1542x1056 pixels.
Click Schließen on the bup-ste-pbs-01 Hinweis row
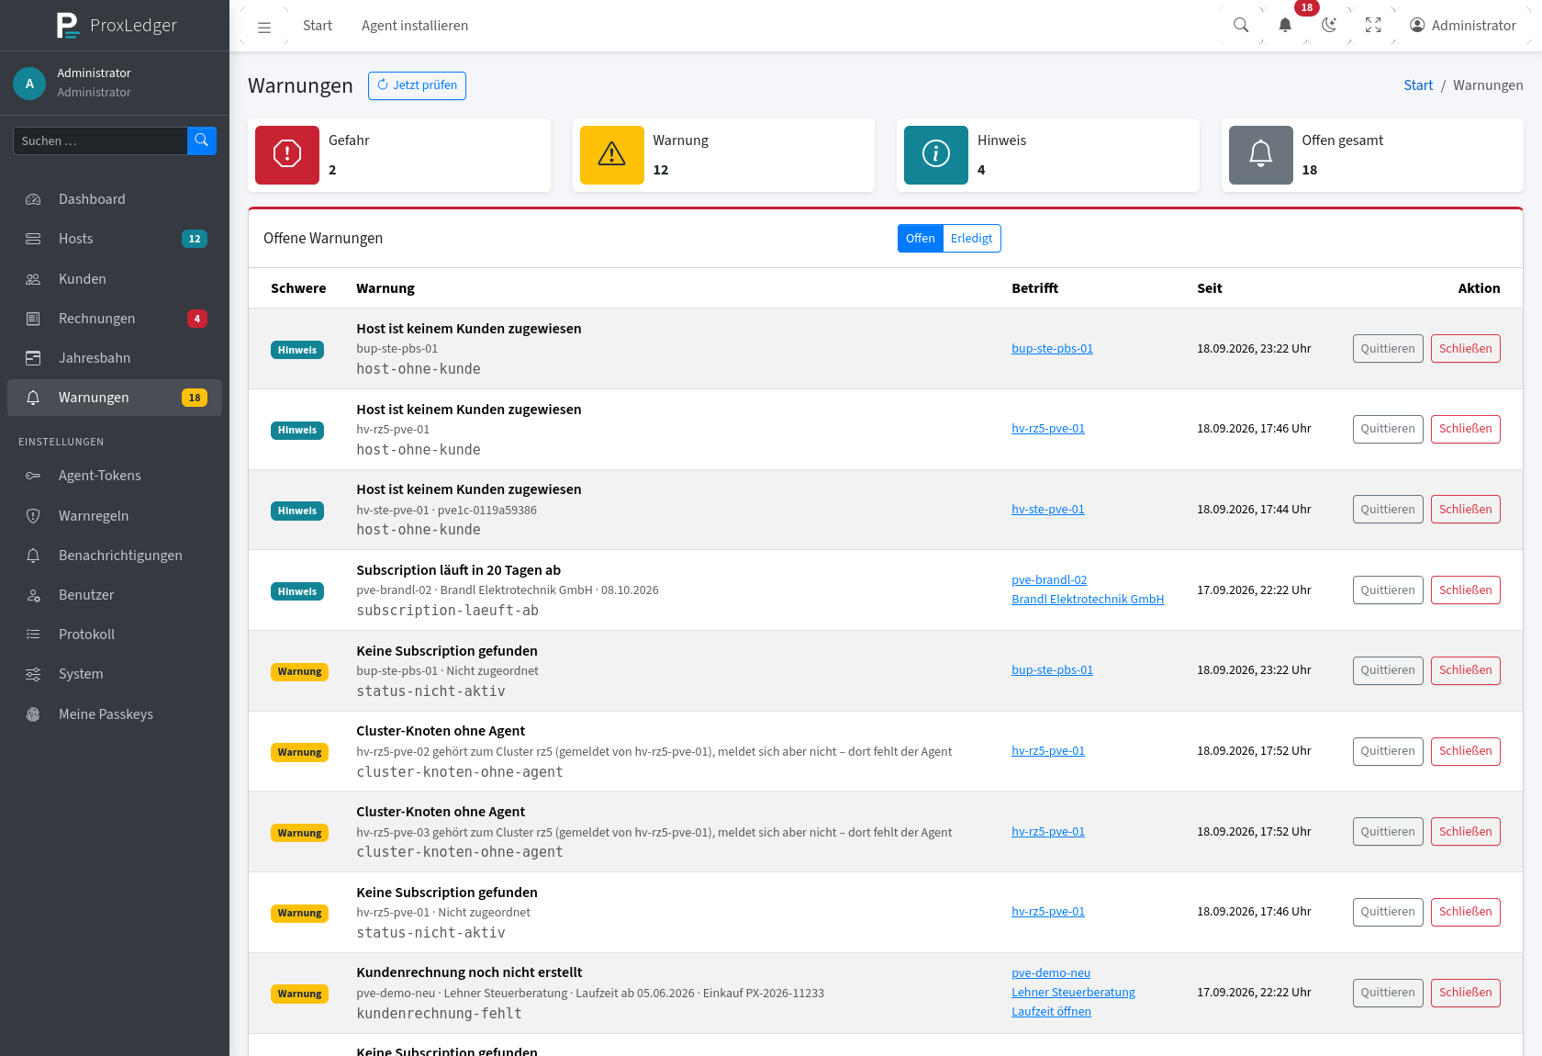point(1466,349)
